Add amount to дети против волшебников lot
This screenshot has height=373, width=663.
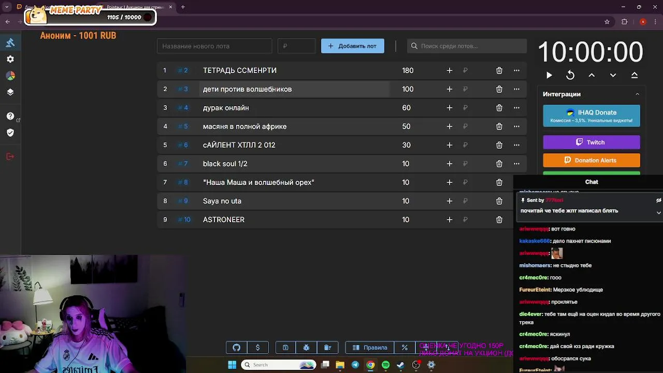coord(450,89)
